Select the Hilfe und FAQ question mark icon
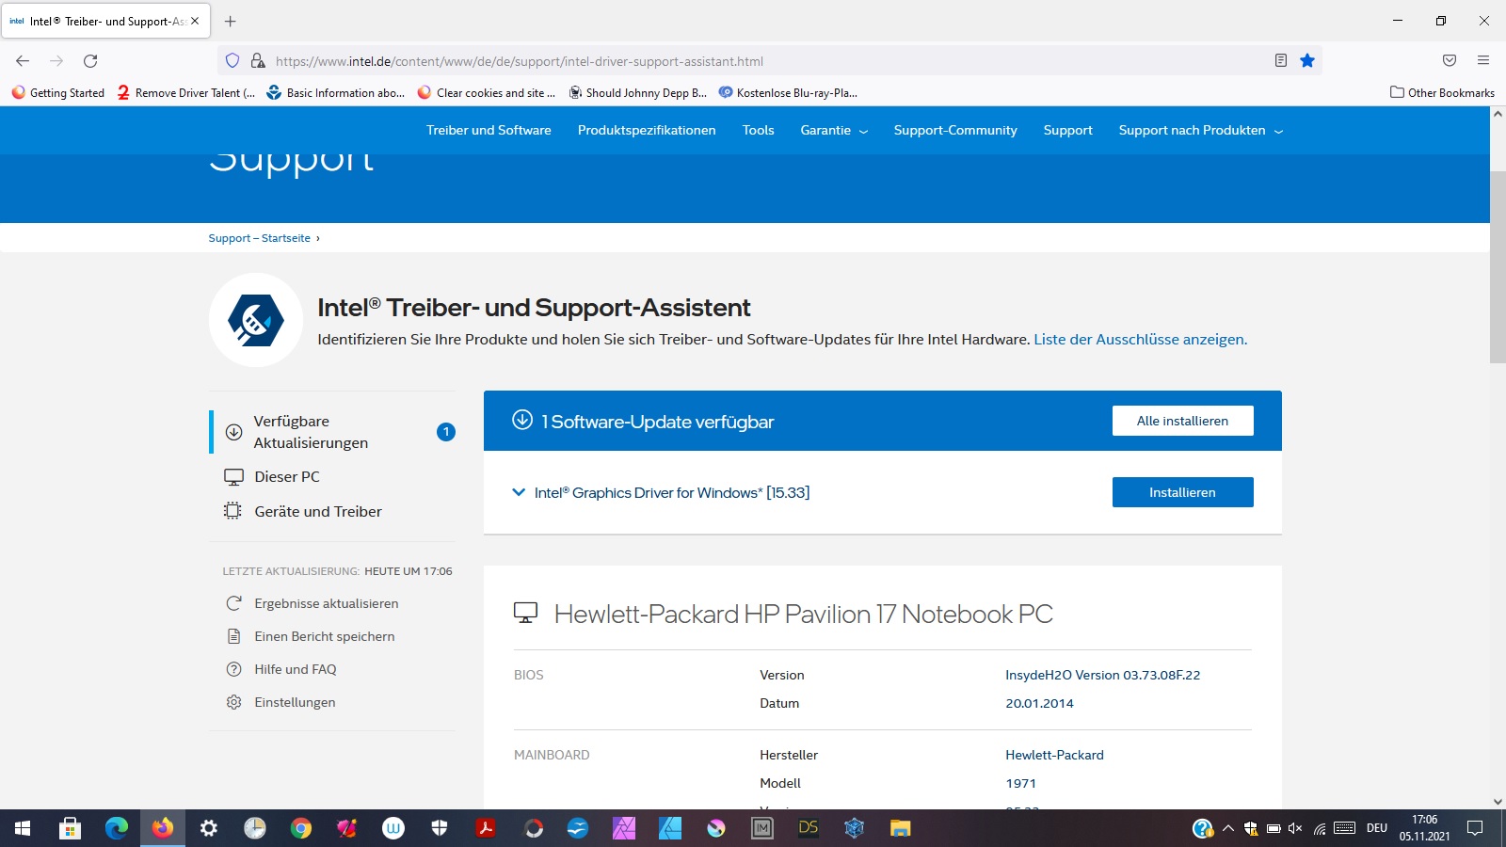 (232, 668)
